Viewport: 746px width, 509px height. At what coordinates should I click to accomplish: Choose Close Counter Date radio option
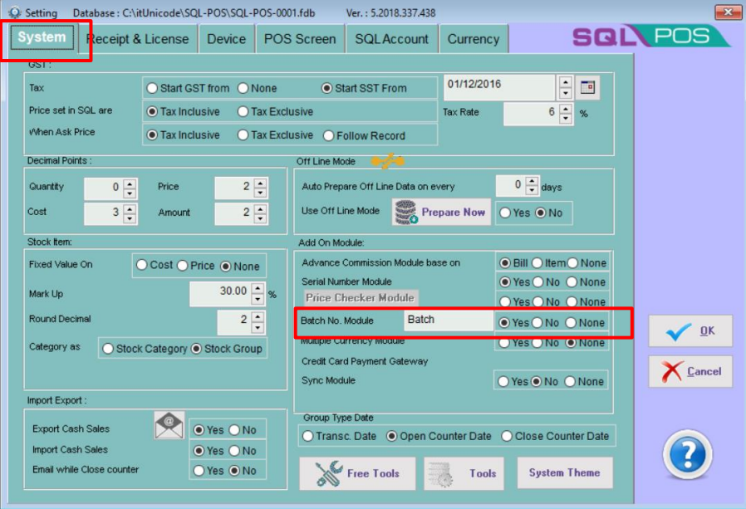point(506,436)
